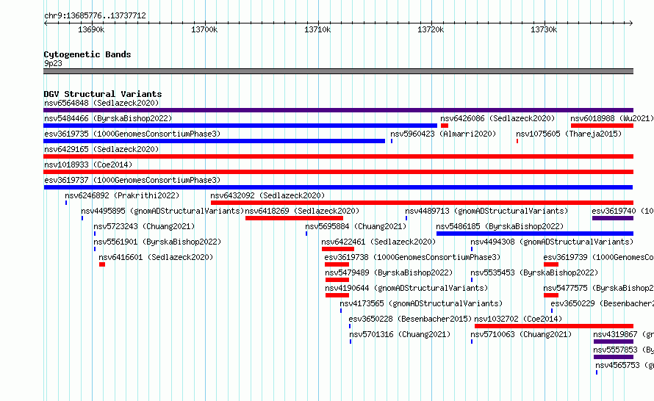
Task: Select nsv1032702 (Coe2014) label
Action: click(518, 319)
